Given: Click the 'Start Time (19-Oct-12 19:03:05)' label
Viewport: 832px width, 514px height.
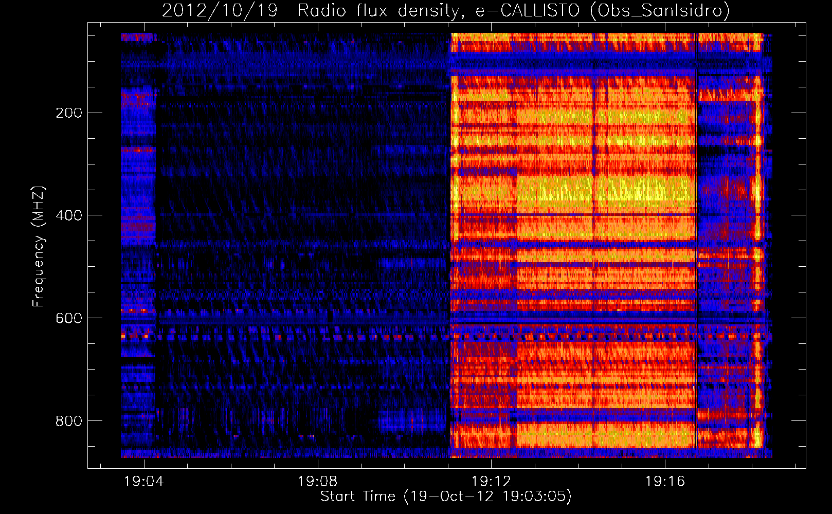Looking at the screenshot, I should click(446, 497).
